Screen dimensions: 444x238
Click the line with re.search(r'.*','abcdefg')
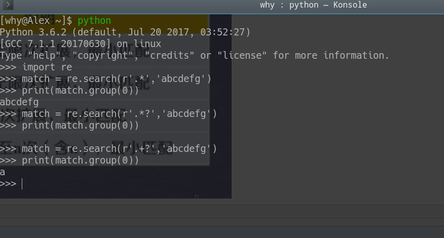point(105,79)
